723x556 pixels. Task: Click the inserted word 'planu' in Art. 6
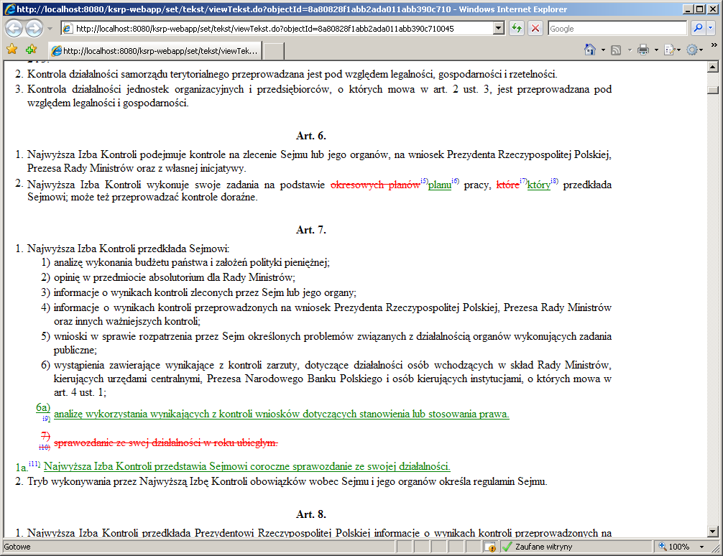click(x=439, y=185)
